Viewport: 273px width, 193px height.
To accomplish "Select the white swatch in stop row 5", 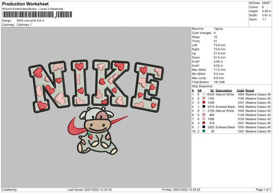I will [204, 111].
